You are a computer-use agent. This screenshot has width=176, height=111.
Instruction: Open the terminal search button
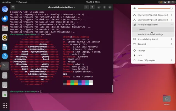pos(86,7)
